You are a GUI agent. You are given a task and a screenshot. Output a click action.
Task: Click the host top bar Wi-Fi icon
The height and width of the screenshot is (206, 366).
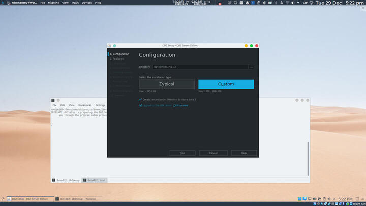(x=287, y=3)
